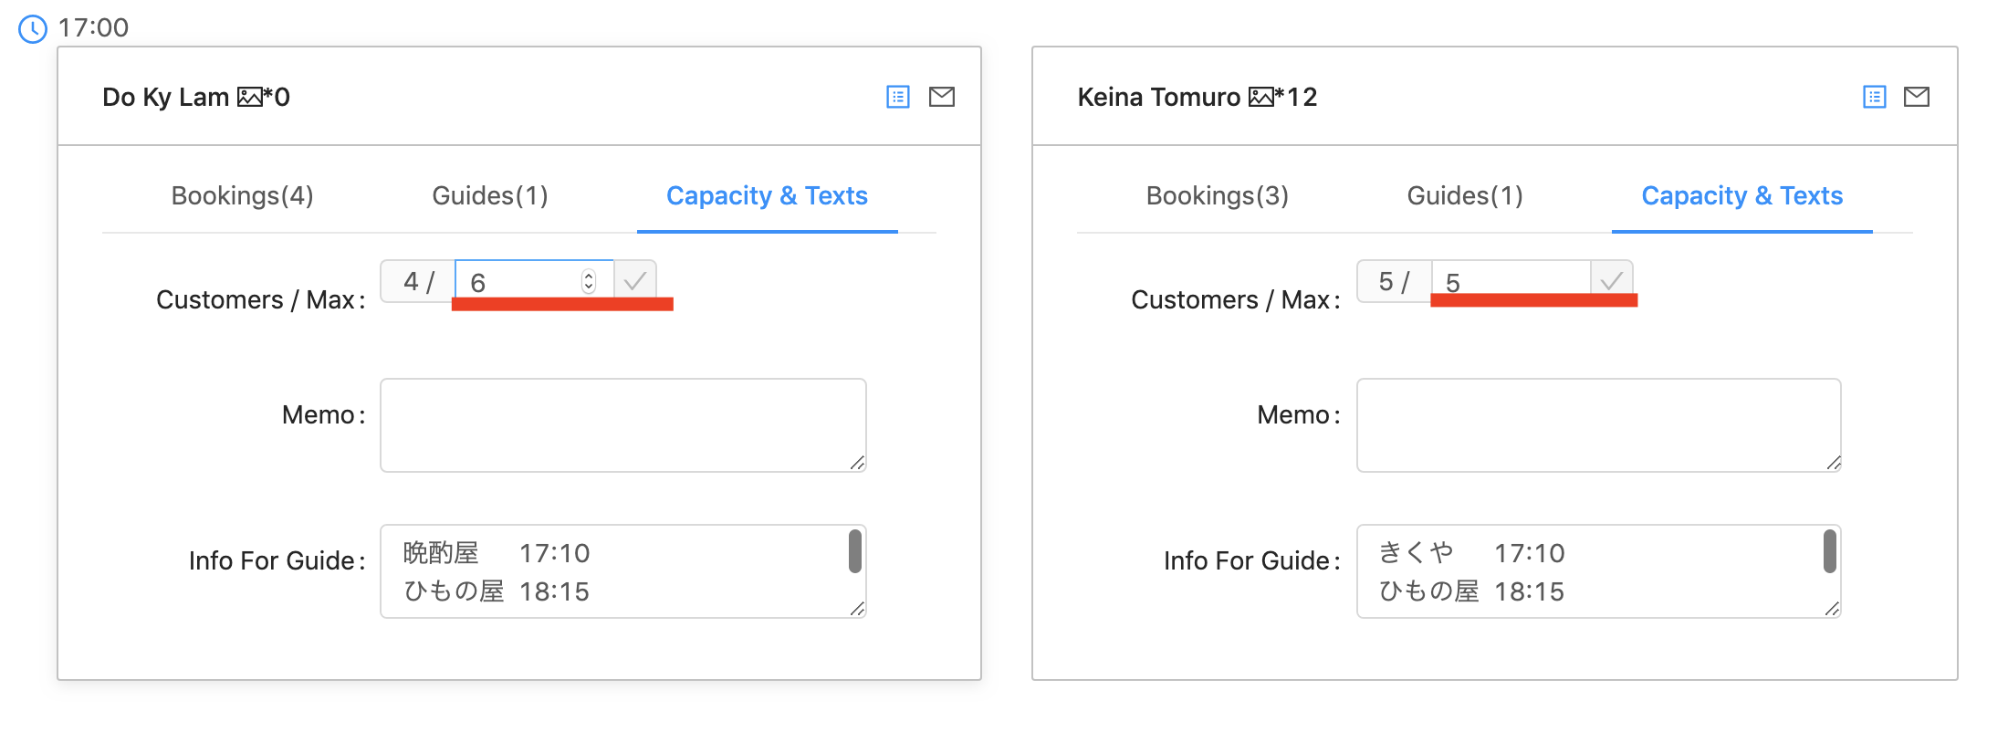Click scrollbar in Do Ky Lam Info For Guide
Screen dimensions: 2008x732
[855, 551]
